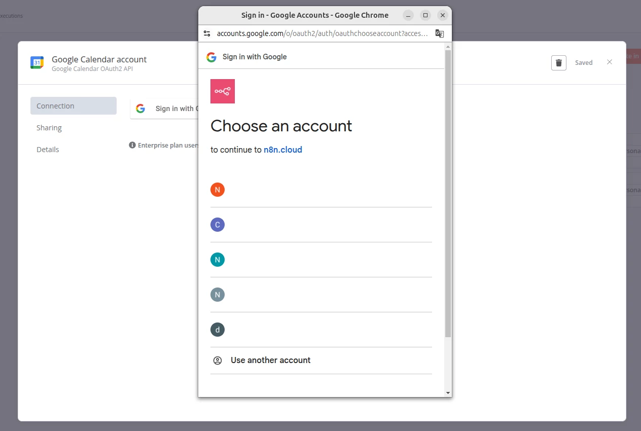This screenshot has width=641, height=431.
Task: Open the Connection tab in n8n dialog
Action: point(74,106)
